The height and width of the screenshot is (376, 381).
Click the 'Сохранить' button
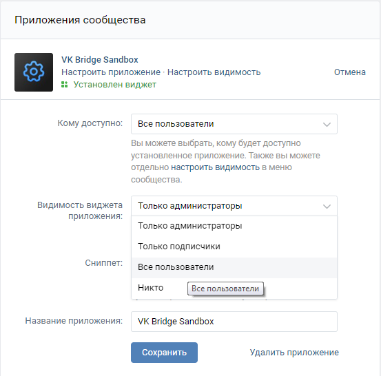[164, 353]
